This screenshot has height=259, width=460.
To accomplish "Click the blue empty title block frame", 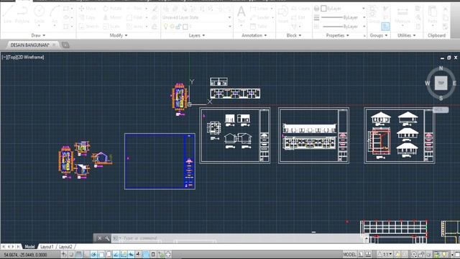I will click(160, 161).
